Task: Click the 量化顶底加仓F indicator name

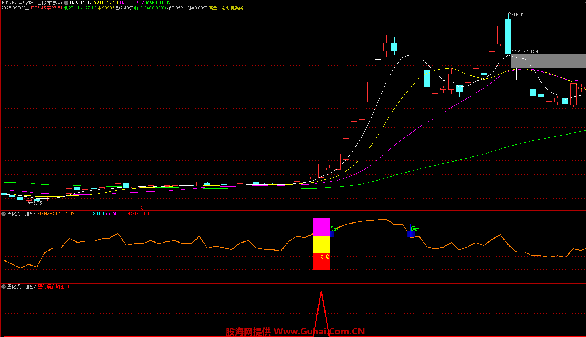Action: coord(22,214)
